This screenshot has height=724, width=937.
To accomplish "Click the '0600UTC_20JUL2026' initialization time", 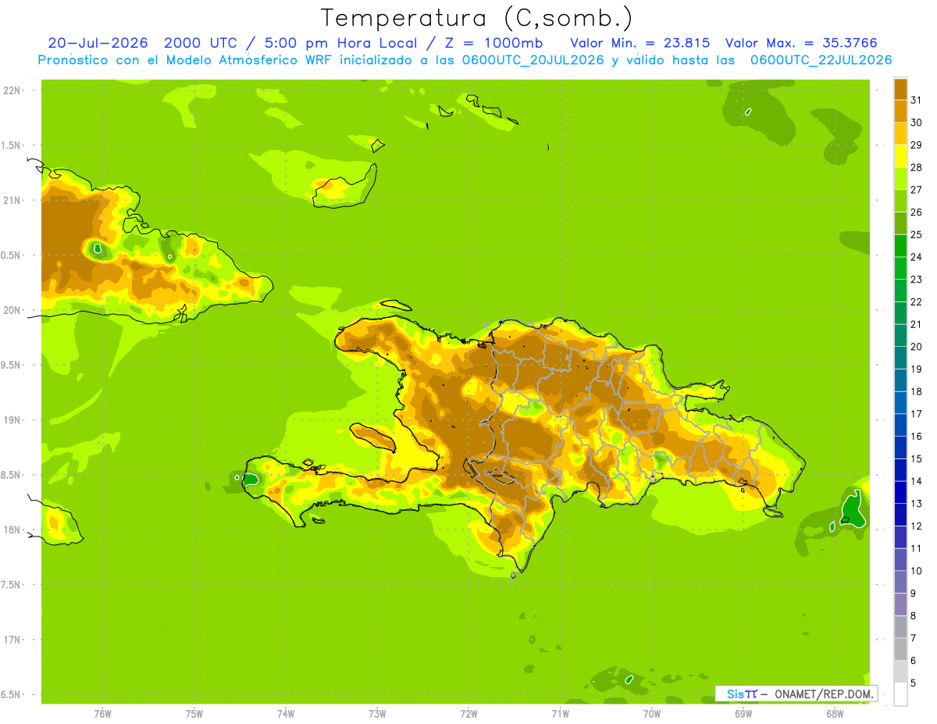I will click(529, 60).
